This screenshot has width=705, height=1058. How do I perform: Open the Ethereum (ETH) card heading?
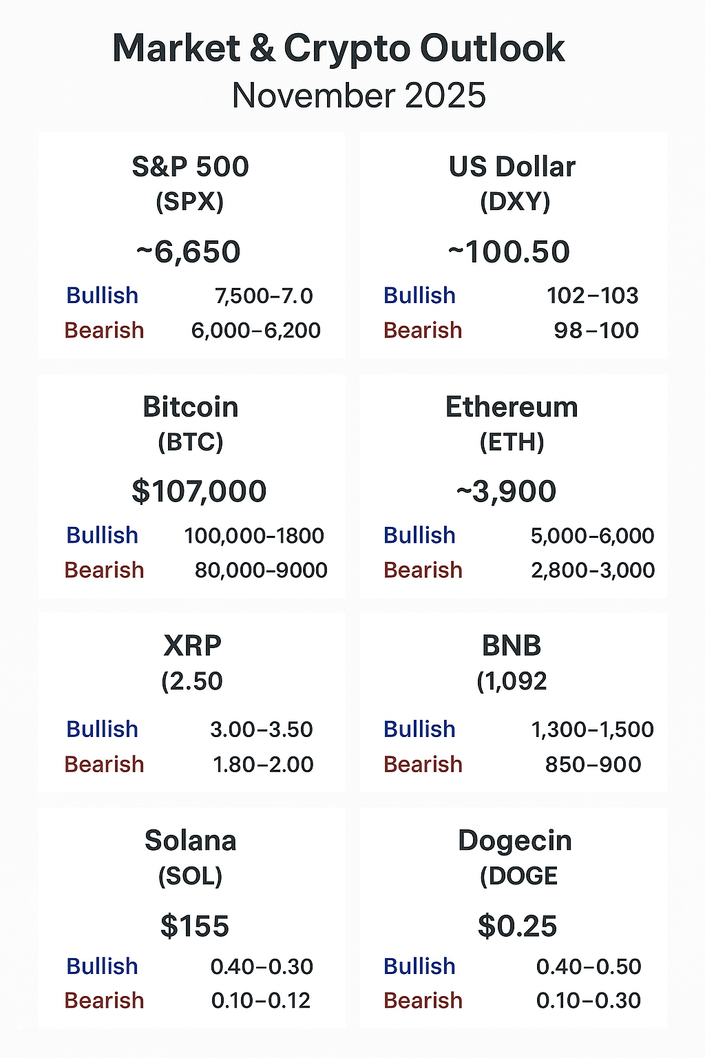click(x=512, y=423)
